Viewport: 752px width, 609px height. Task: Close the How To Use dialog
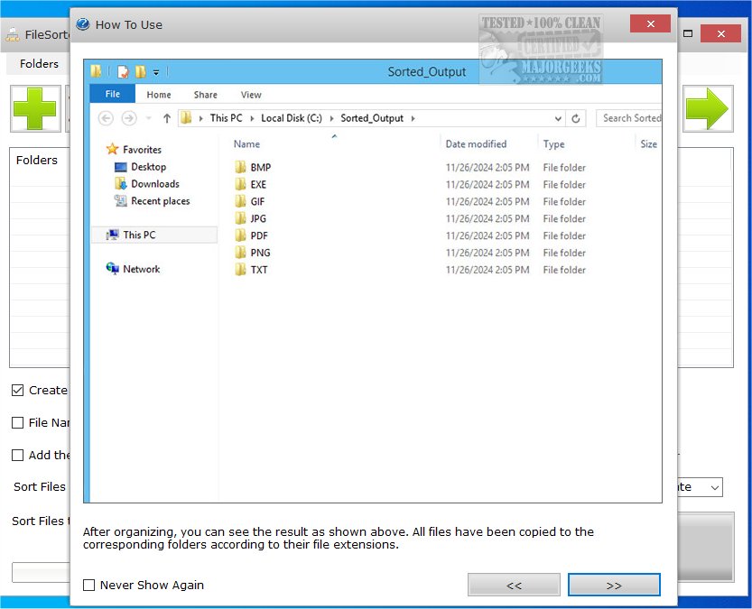point(650,23)
